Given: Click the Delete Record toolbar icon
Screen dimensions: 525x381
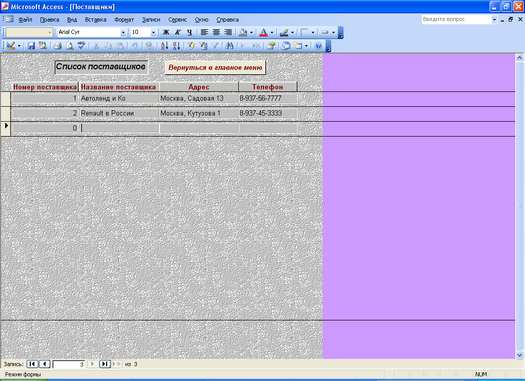Looking at the screenshot, I should [256, 46].
